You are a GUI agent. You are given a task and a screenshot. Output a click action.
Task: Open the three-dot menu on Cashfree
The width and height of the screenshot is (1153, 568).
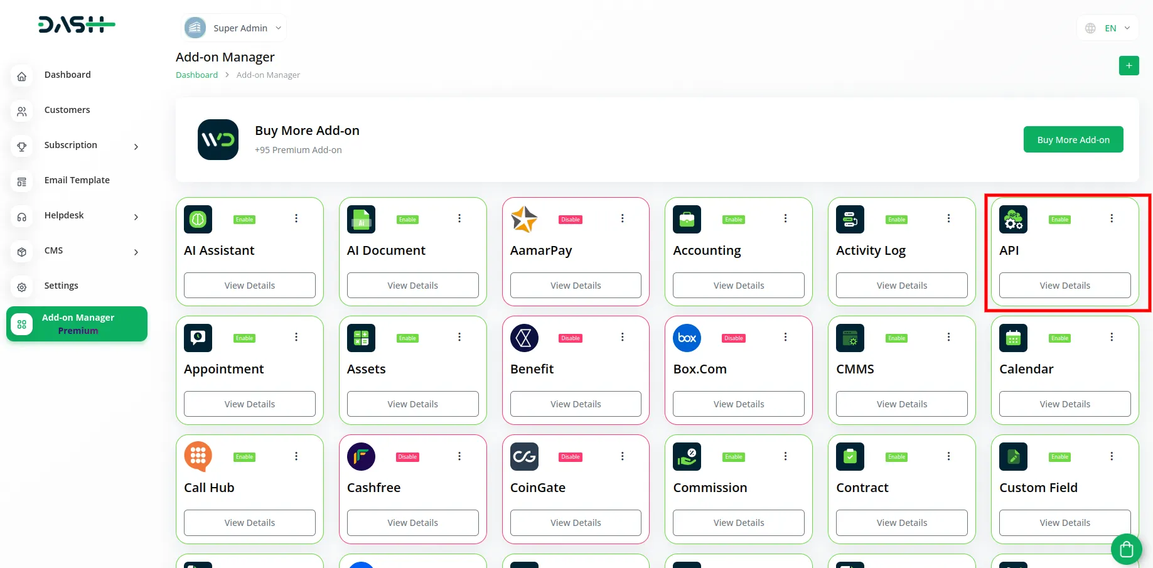pyautogui.click(x=459, y=456)
